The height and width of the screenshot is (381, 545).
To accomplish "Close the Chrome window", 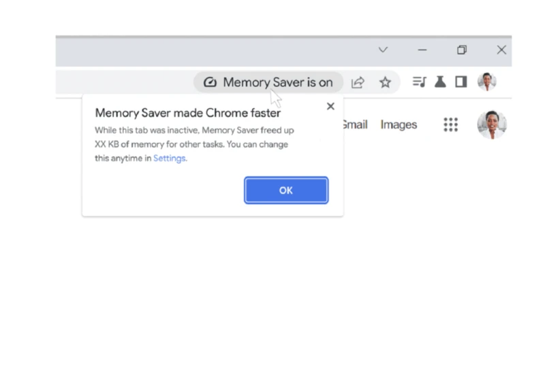I will coord(501,50).
